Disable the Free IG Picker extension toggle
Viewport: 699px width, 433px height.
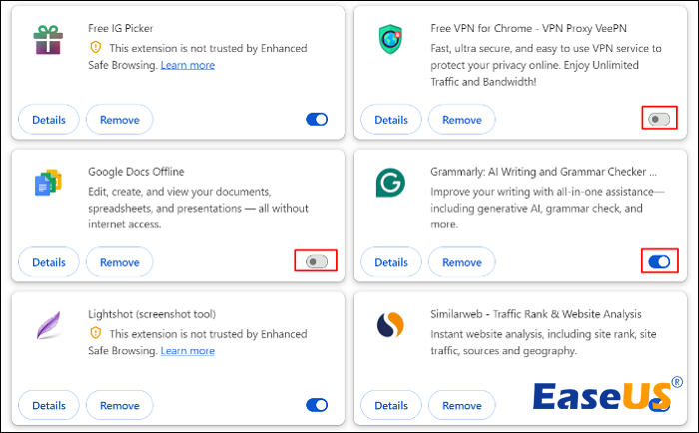pos(317,120)
